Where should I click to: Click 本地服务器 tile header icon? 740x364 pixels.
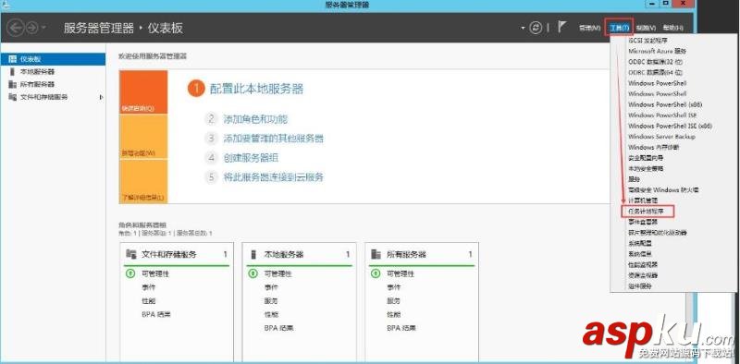[x=253, y=254]
